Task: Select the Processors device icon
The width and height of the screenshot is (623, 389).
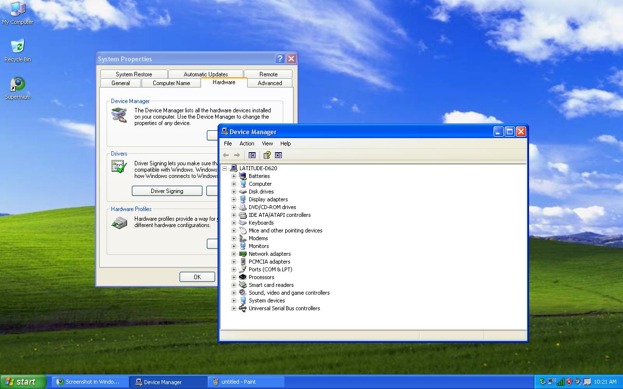Action: coord(243,277)
